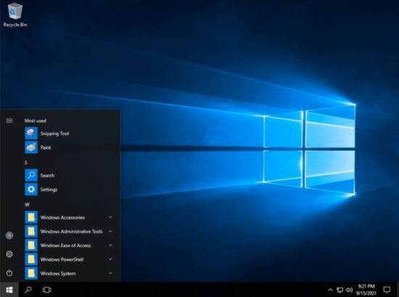Open Task View on the taskbar
Image resolution: width=399 pixels, height=297 pixels.
[x=47, y=290]
